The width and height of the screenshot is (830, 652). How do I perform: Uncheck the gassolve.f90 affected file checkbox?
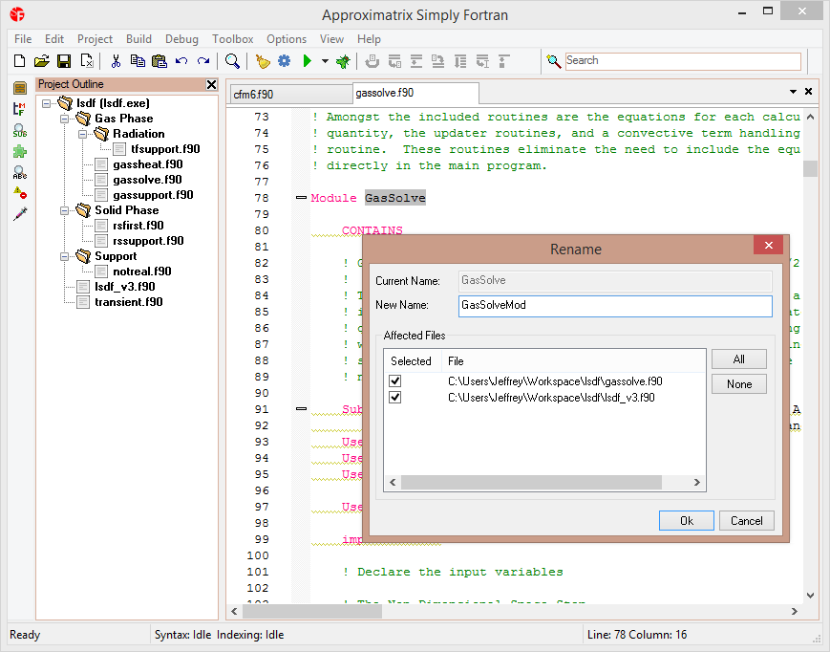point(395,381)
